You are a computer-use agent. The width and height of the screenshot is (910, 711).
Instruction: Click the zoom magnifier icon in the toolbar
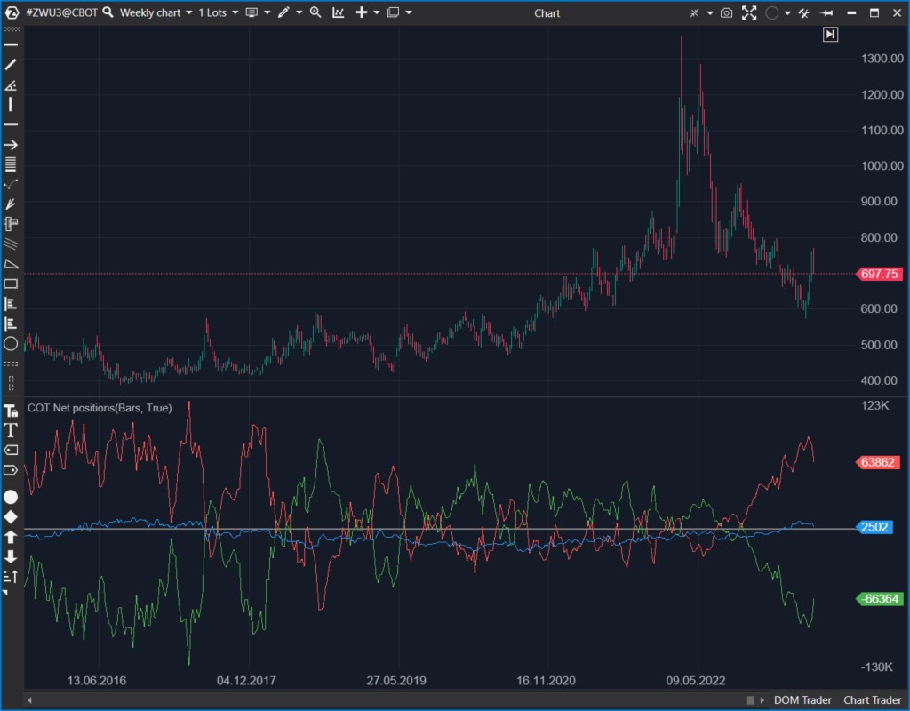[x=315, y=12]
